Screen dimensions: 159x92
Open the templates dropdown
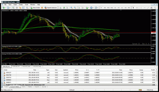coord(98,8)
